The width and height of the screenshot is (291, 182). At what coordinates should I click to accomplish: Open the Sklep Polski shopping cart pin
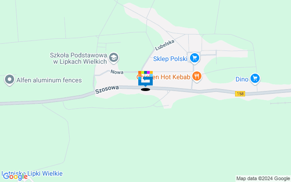[194, 58]
